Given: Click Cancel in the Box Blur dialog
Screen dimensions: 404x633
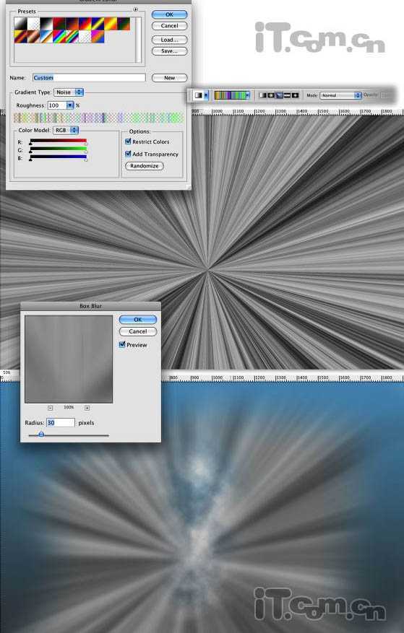Looking at the screenshot, I should (138, 331).
